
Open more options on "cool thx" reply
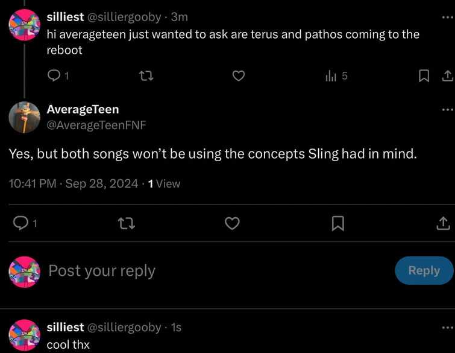pyautogui.click(x=447, y=328)
